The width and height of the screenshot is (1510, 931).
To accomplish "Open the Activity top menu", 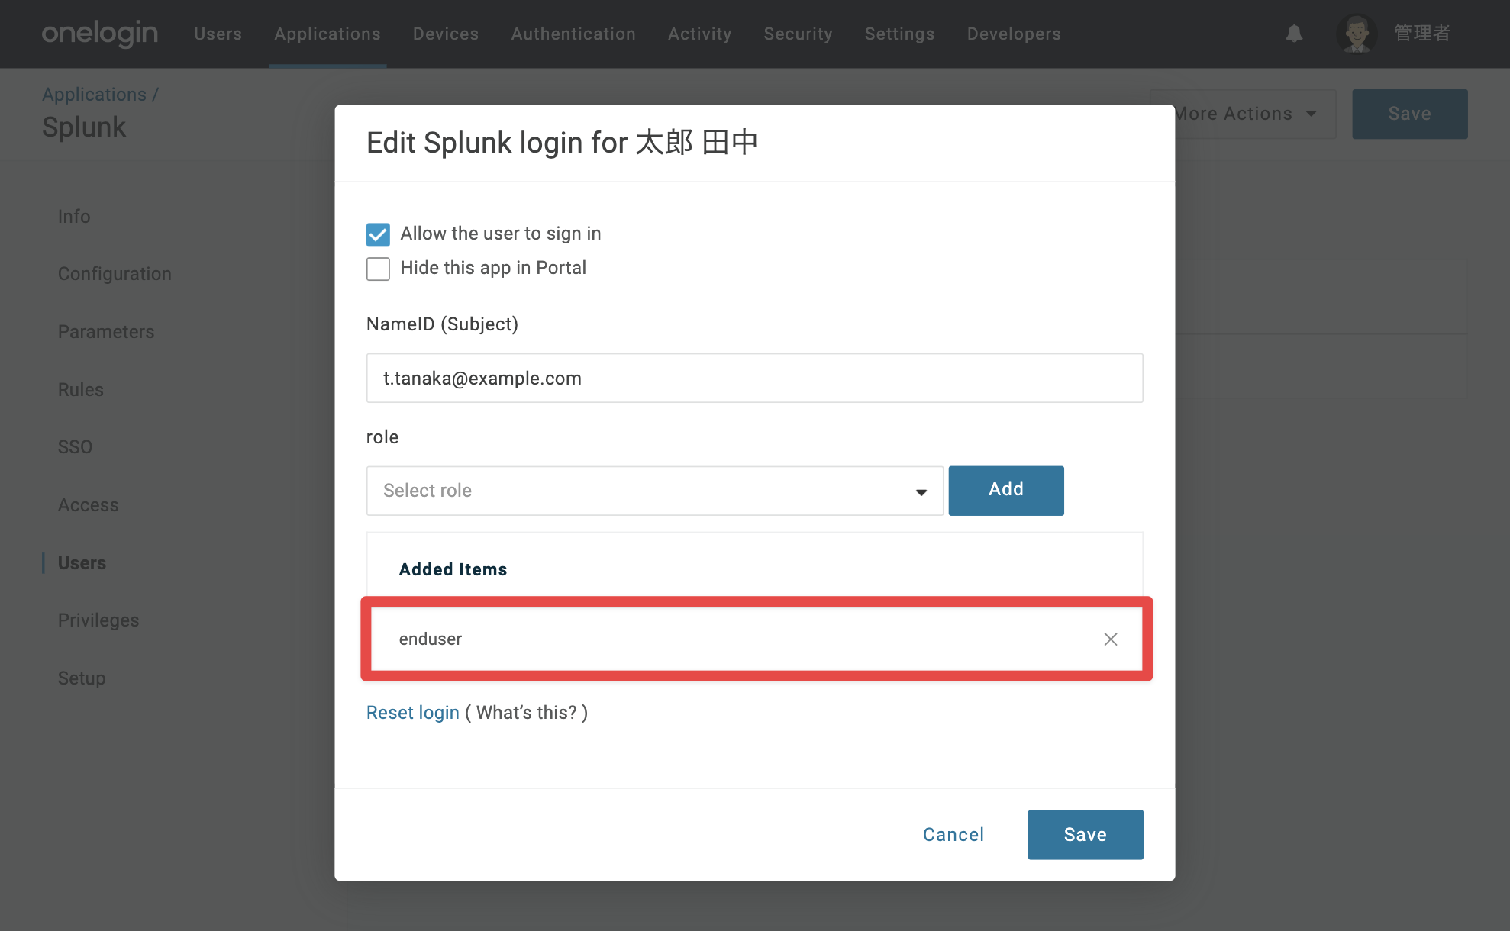I will tap(700, 34).
